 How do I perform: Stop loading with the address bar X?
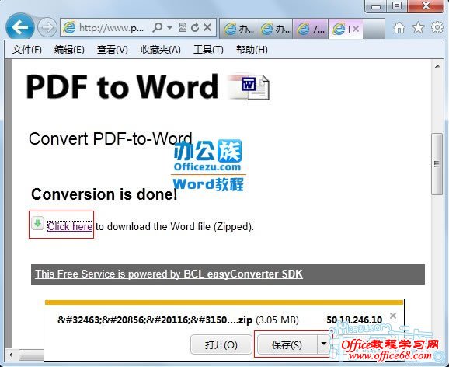tap(207, 27)
